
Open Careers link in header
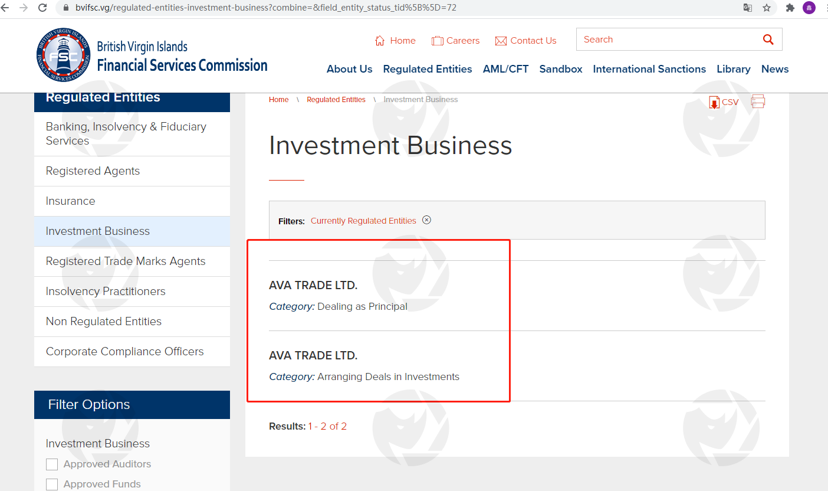[x=455, y=41]
